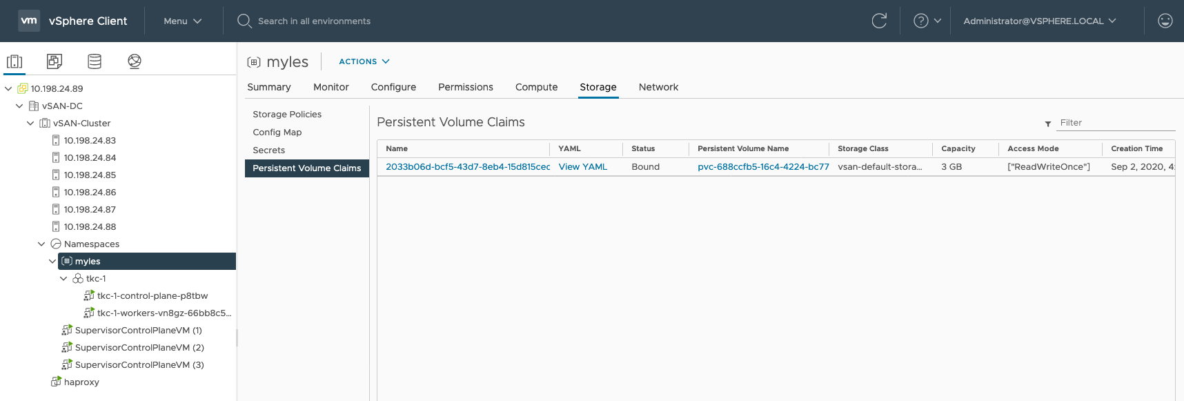Switch to the Summary tab

269,87
